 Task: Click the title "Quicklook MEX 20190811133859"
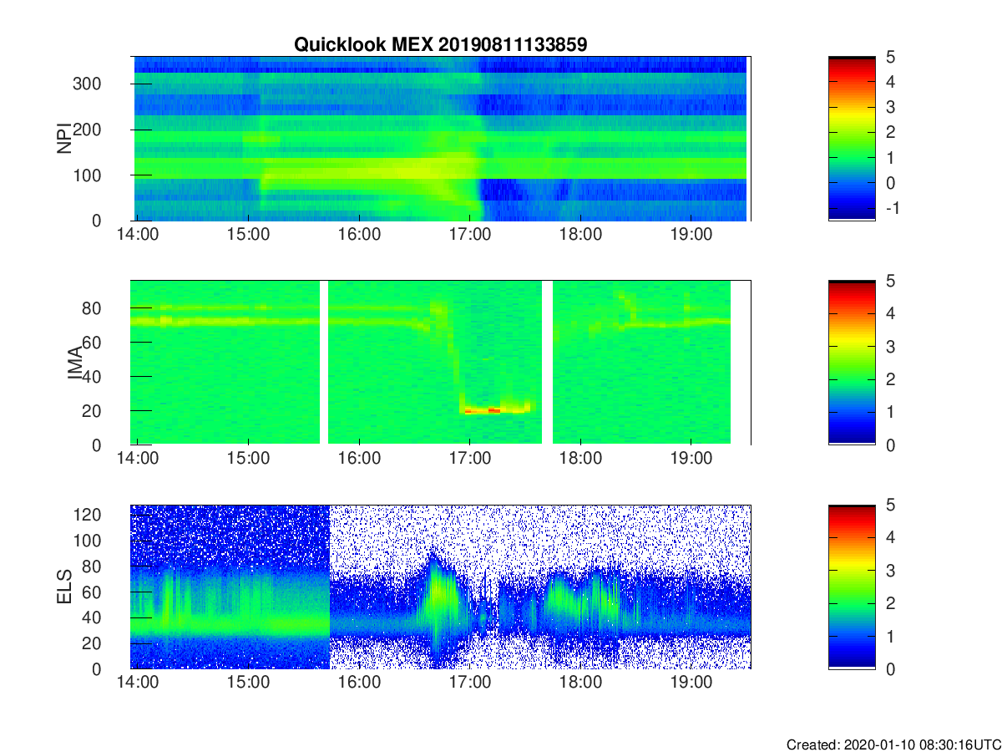point(440,45)
